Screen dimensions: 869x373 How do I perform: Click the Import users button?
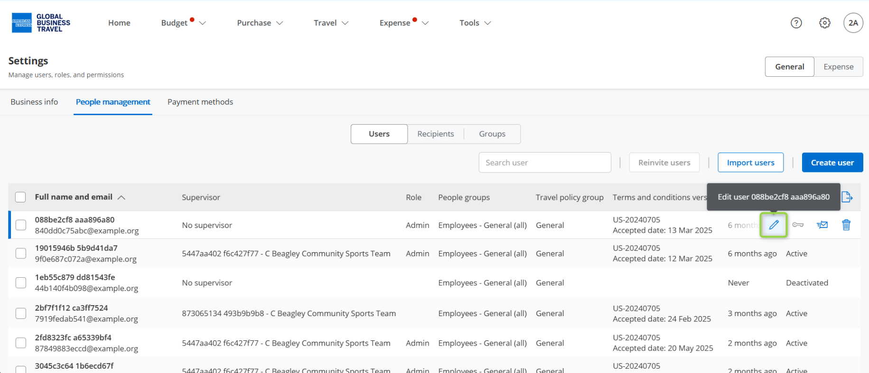tap(750, 163)
